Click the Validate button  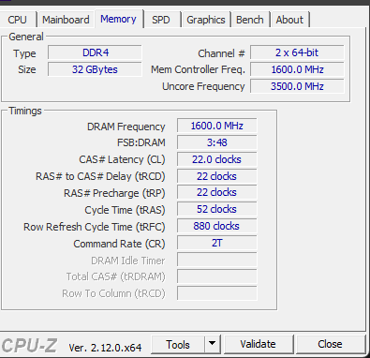(x=259, y=344)
